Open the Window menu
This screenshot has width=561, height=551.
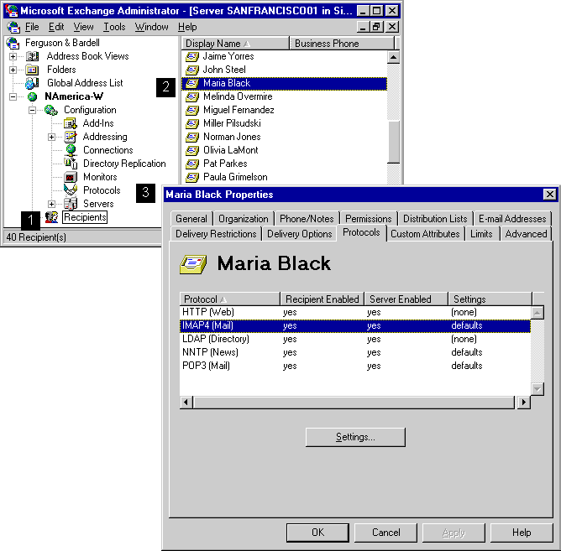click(x=152, y=27)
